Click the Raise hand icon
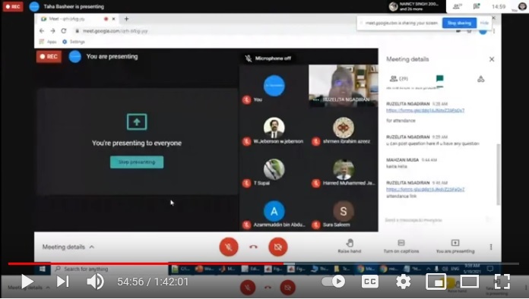The image size is (529, 299). [x=350, y=242]
